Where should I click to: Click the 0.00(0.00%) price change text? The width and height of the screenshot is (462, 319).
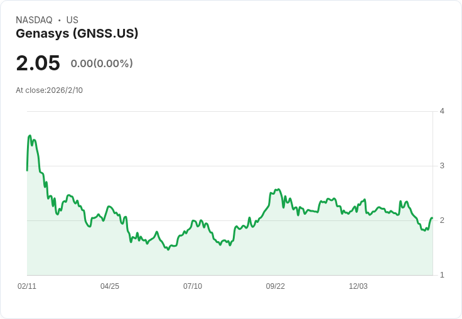pyautogui.click(x=102, y=63)
